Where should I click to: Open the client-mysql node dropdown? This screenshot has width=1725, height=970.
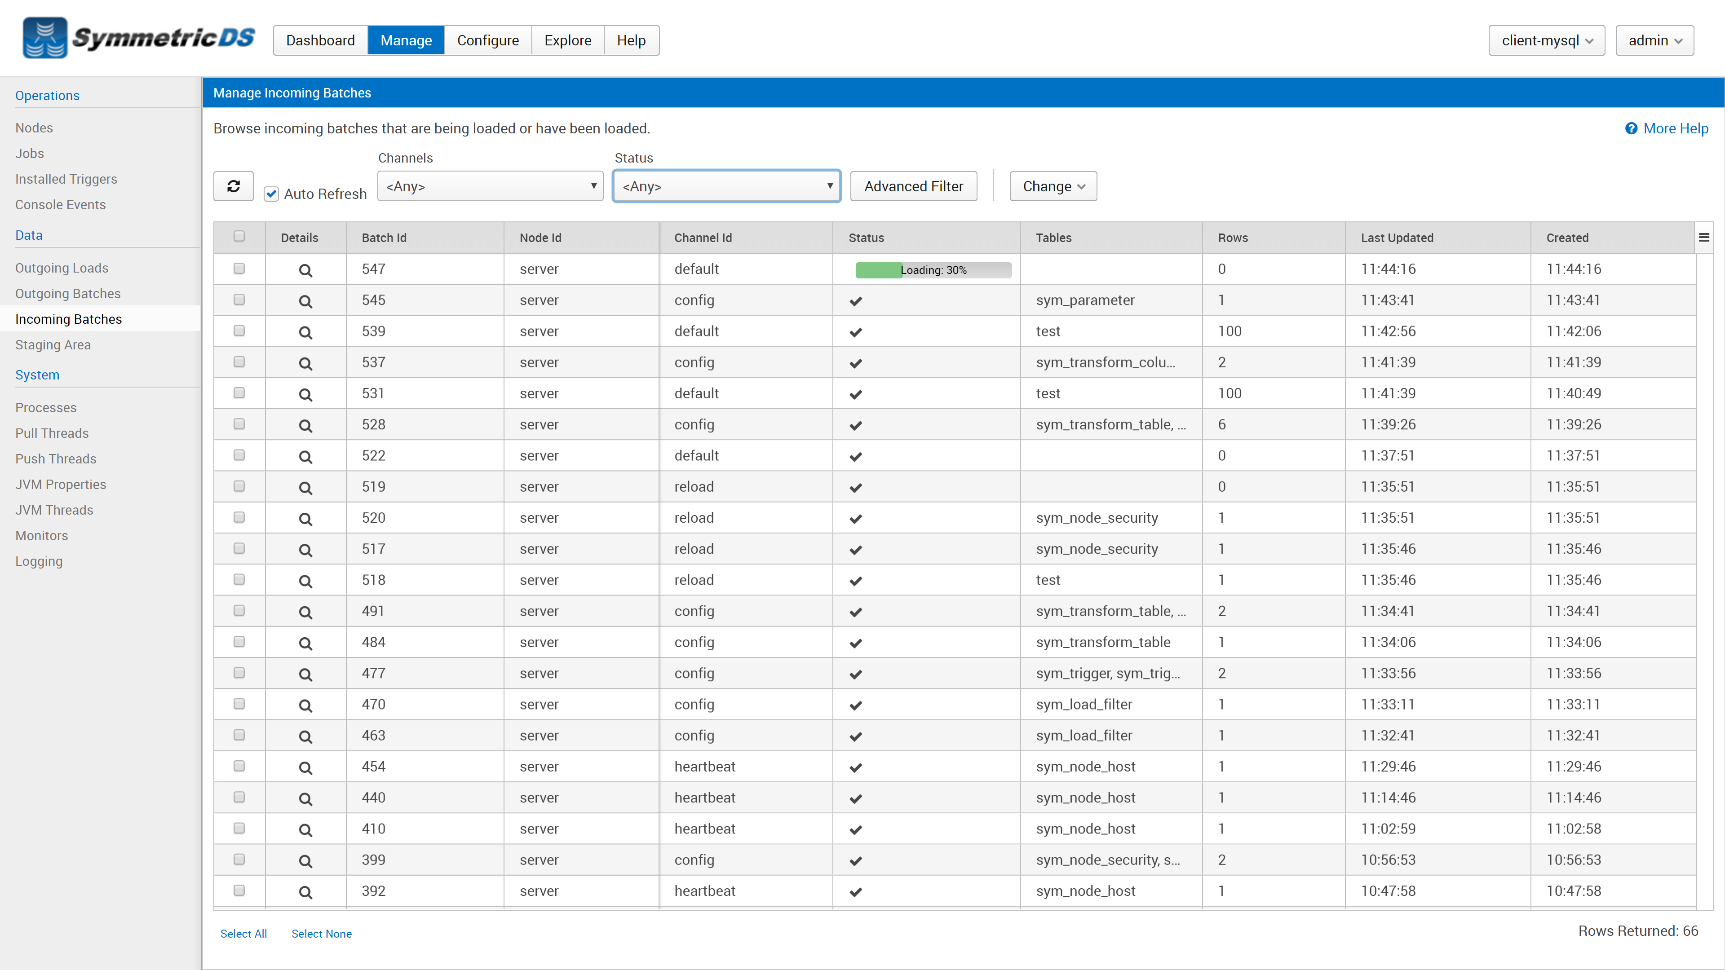pos(1547,40)
